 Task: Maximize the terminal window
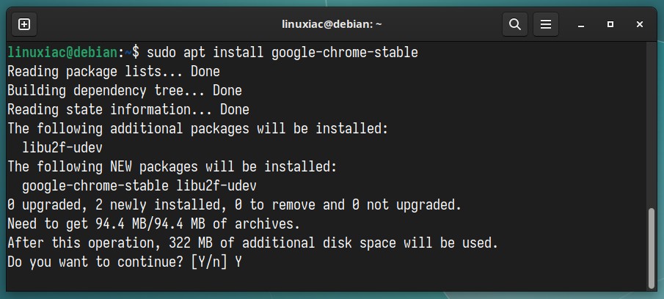pos(610,24)
